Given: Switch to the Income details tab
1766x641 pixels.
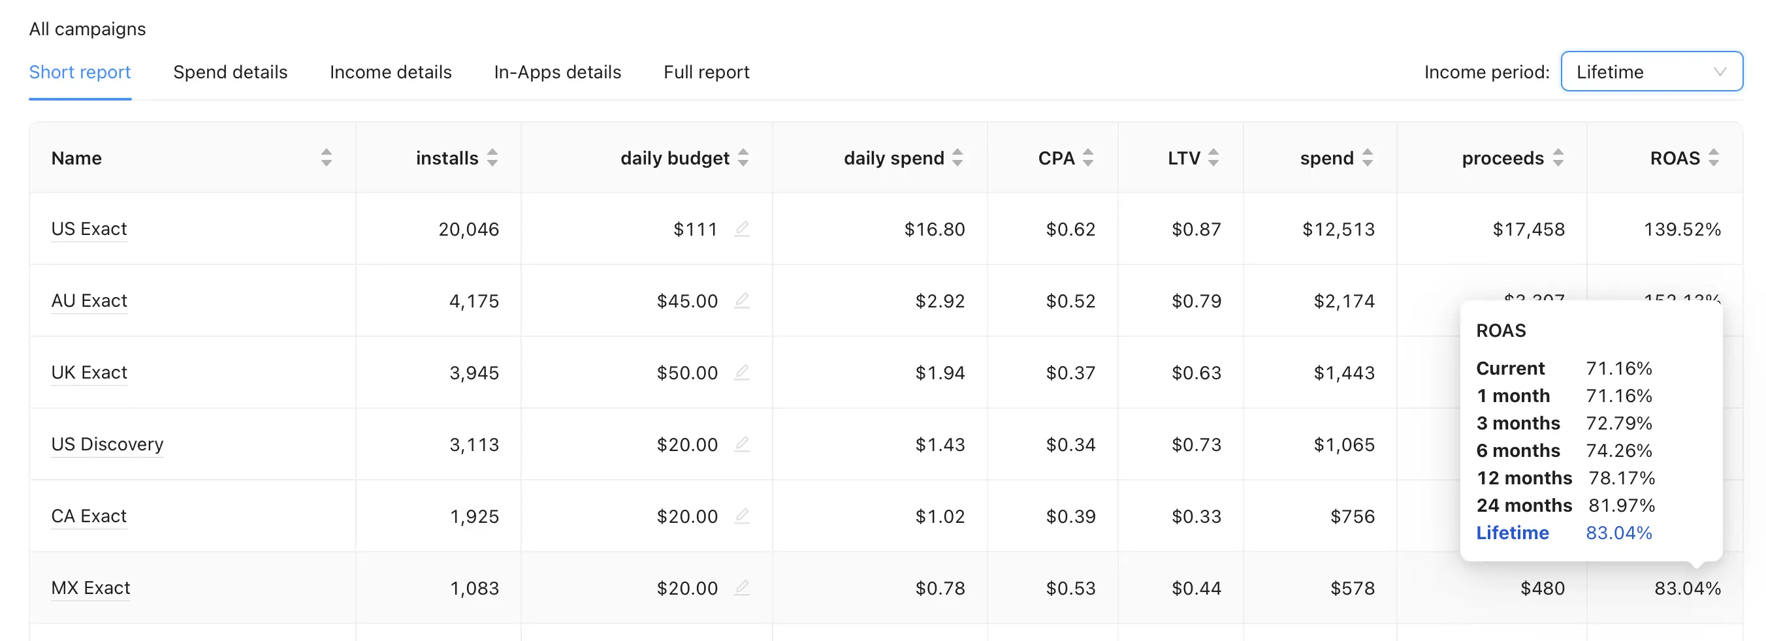Looking at the screenshot, I should [391, 72].
